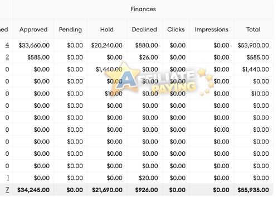
Task: Sort by the Pending column header
Action: [x=70, y=30]
